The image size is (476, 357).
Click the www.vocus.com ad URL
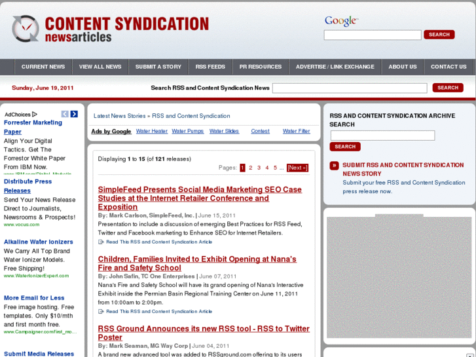pos(22,225)
